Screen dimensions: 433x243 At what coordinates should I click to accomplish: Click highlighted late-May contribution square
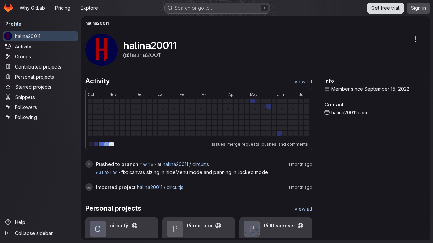pos(269,106)
